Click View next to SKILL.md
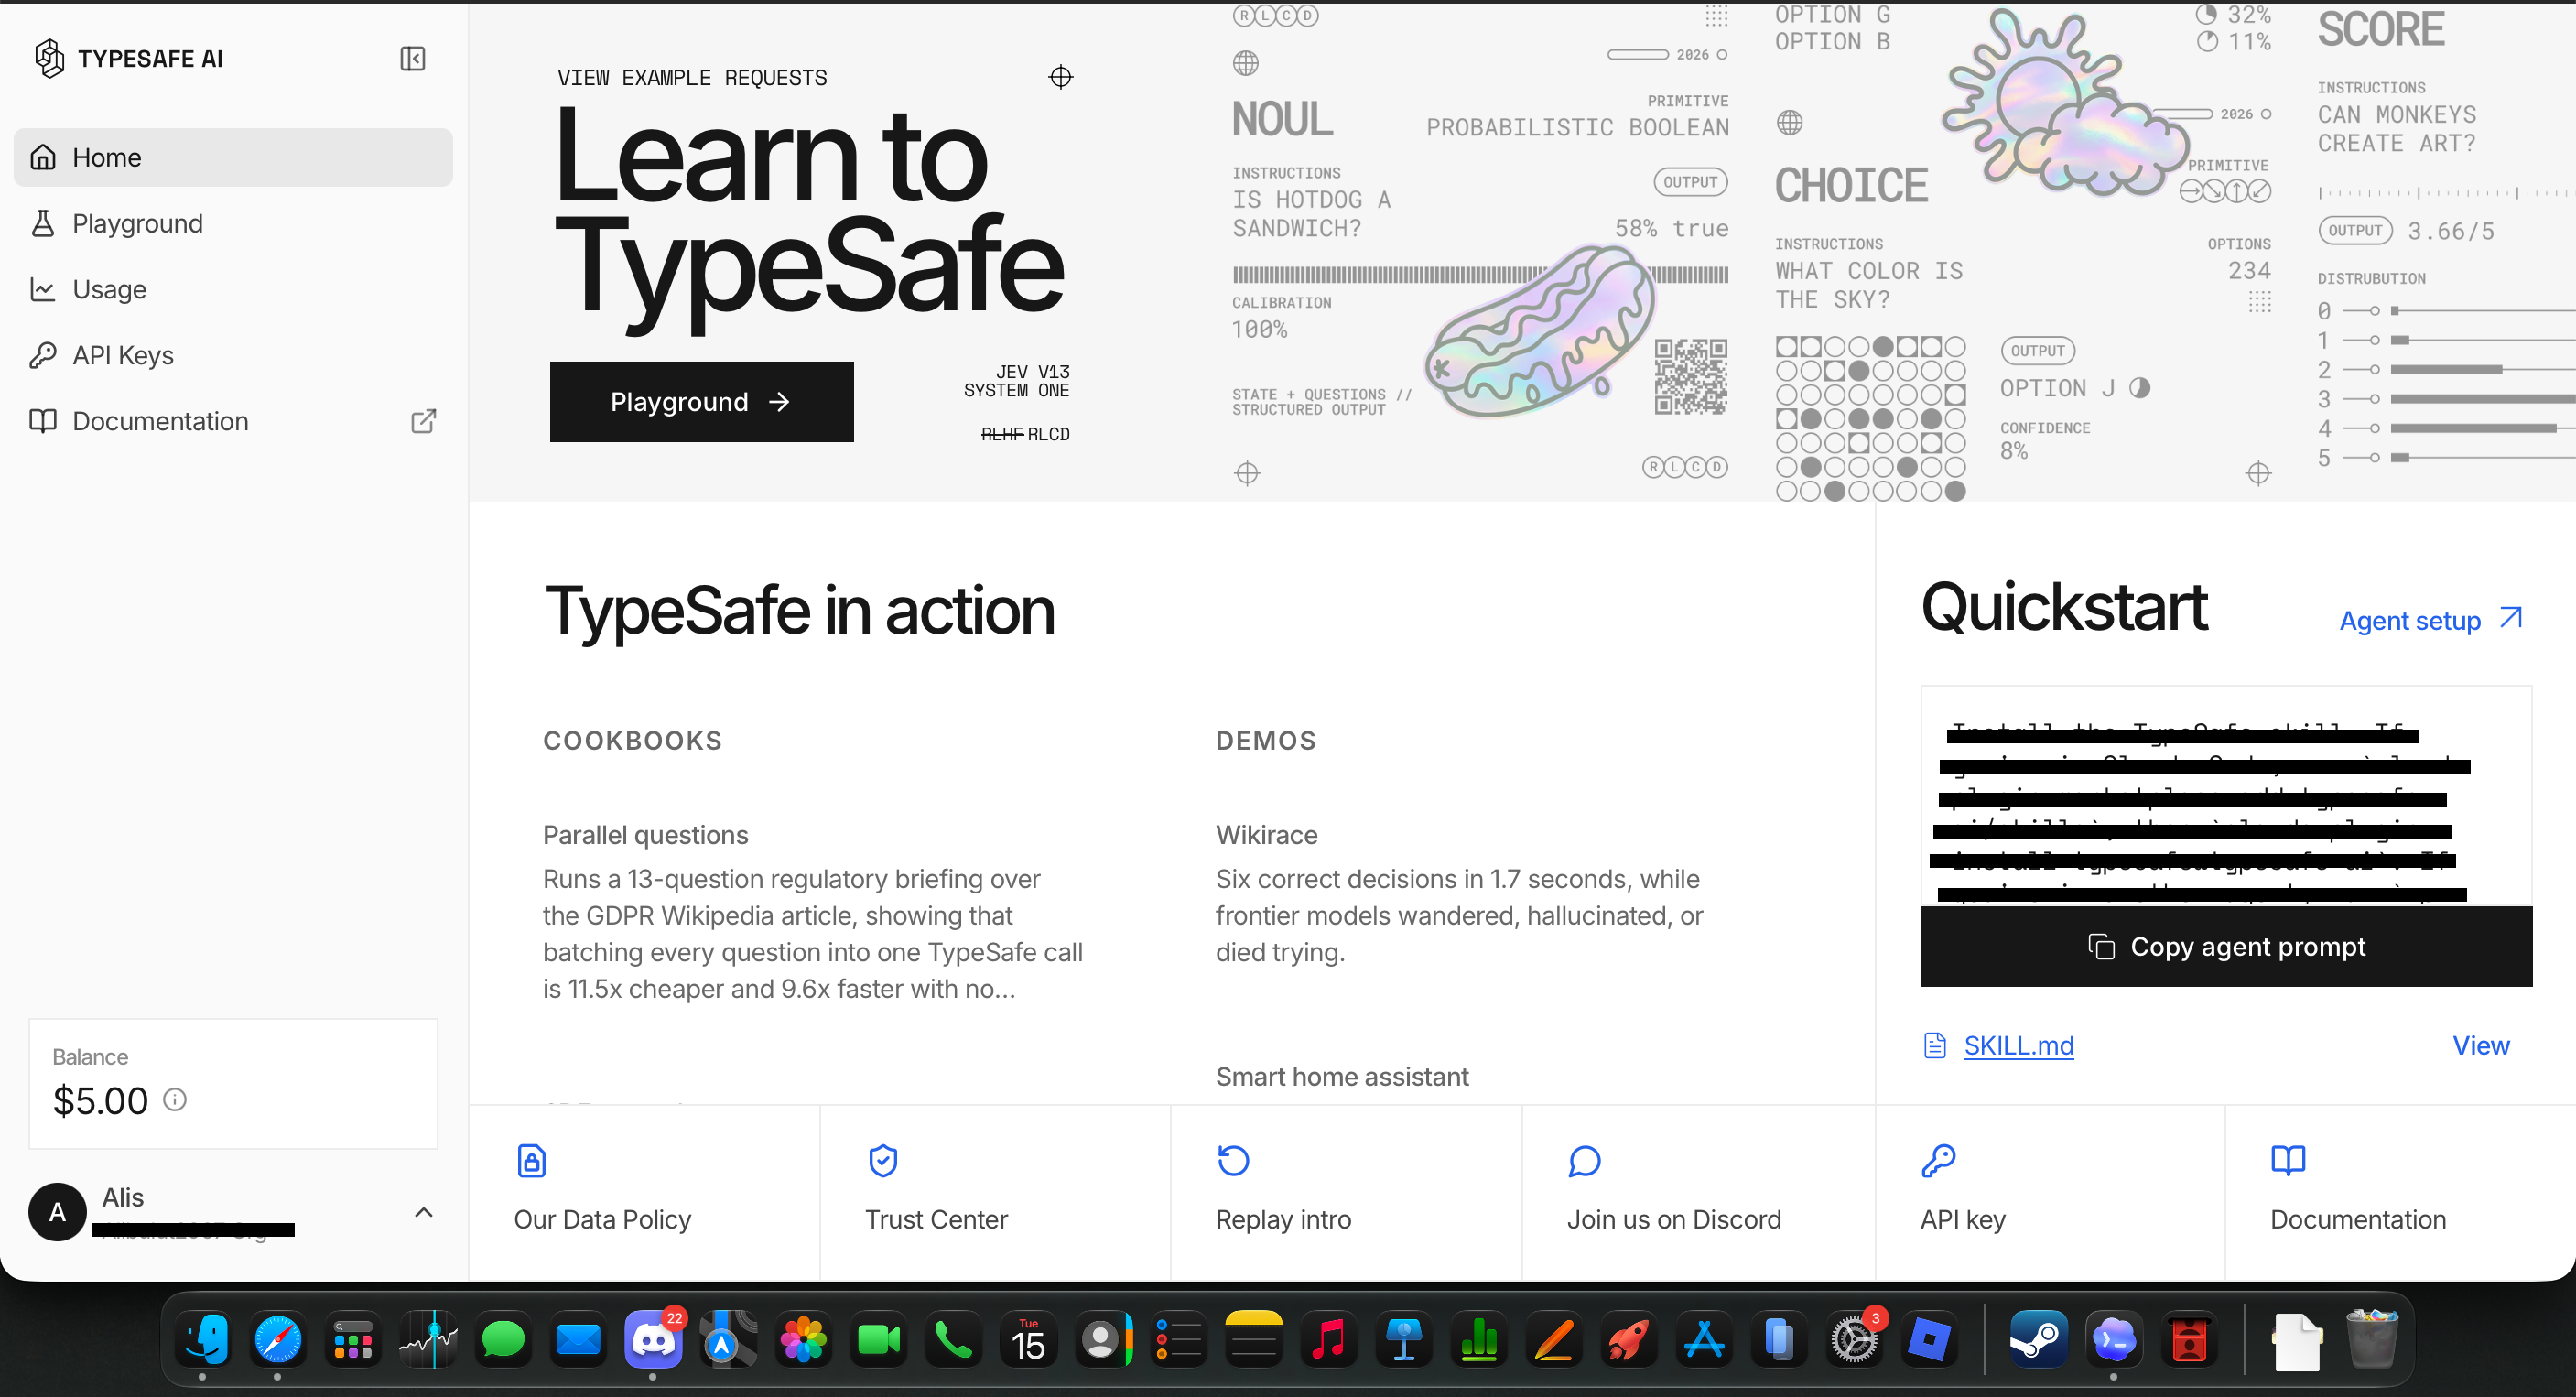 point(2480,1045)
